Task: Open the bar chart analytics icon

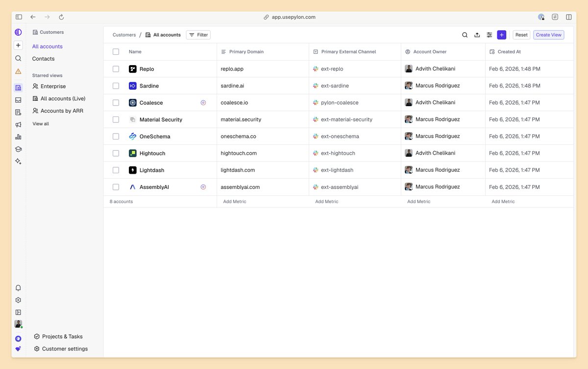Action: (18, 137)
